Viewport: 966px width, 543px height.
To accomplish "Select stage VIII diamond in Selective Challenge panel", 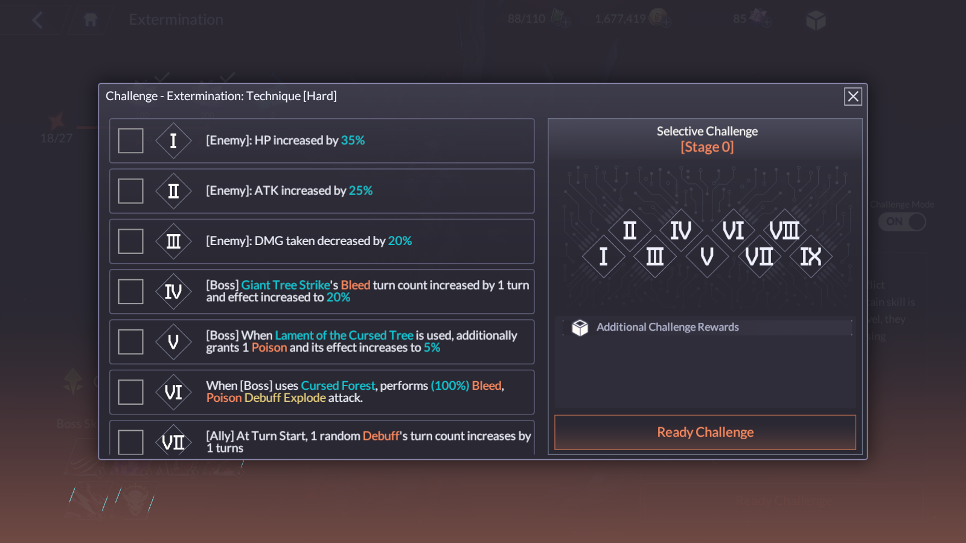I will pos(785,230).
